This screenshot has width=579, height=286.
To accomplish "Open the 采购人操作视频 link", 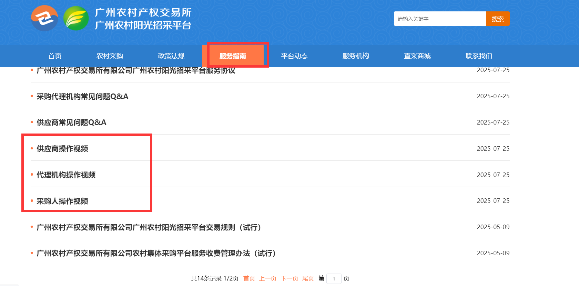I will coord(62,201).
